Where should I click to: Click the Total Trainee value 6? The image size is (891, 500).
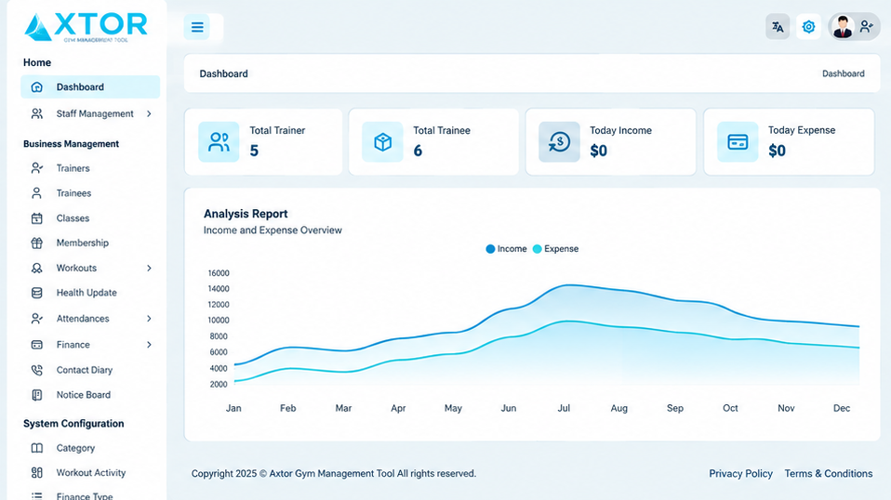(x=418, y=151)
